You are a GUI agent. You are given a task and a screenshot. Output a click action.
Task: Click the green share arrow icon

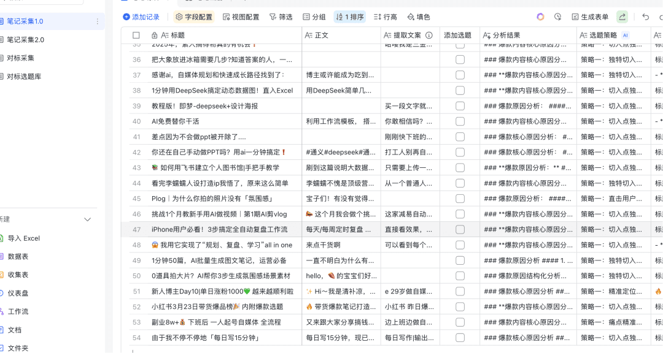click(622, 17)
